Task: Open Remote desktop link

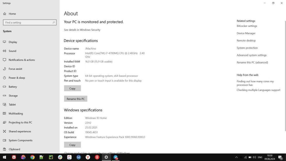Action: pos(246,41)
